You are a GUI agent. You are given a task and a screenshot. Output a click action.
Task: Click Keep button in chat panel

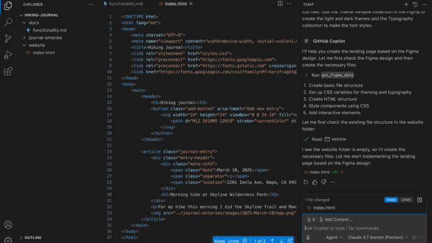[x=391, y=200]
